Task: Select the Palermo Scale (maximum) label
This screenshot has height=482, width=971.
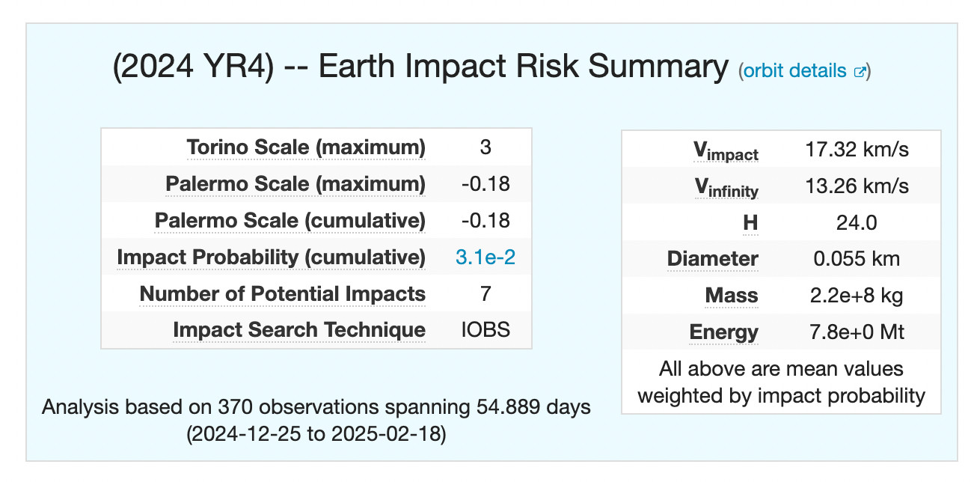Action: tap(295, 184)
